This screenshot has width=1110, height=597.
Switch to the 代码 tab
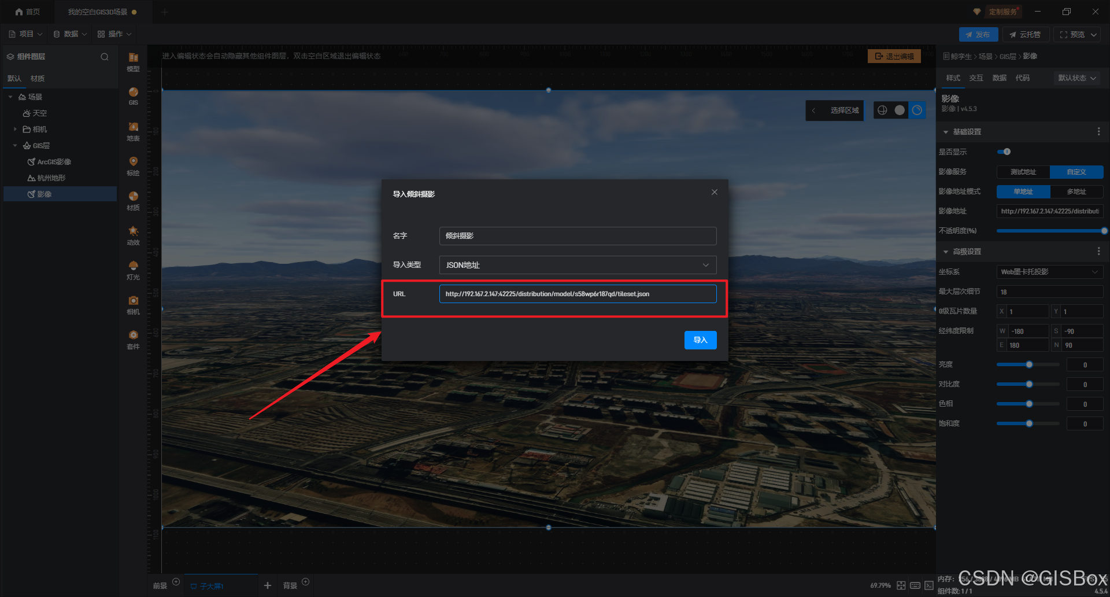pos(1022,78)
